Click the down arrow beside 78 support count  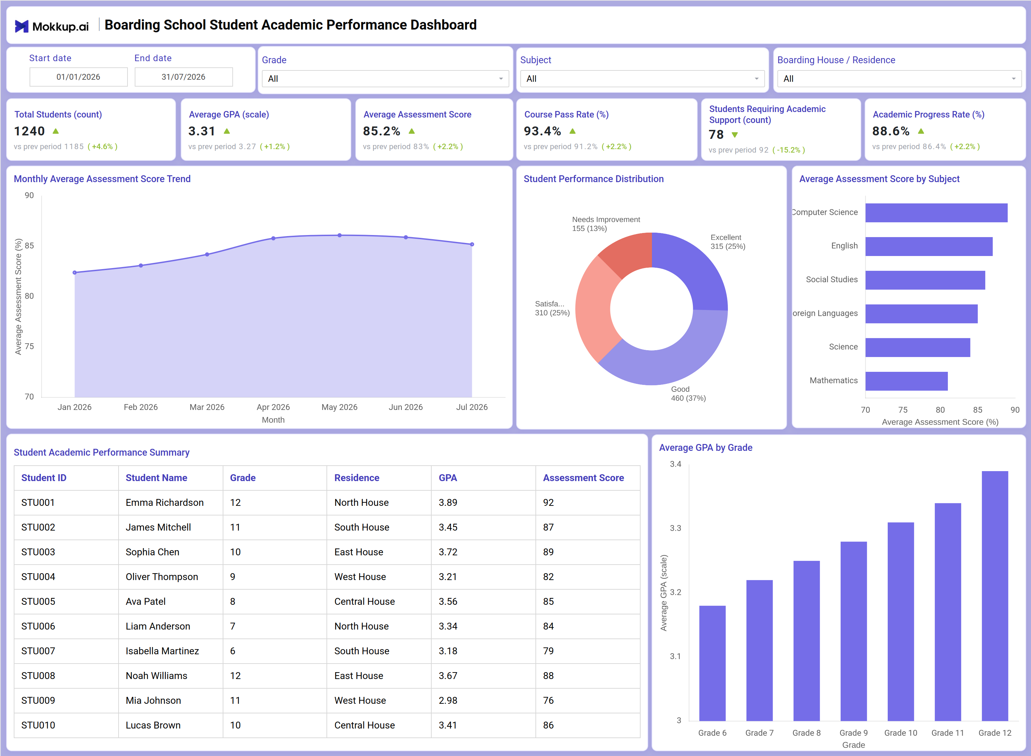pyautogui.click(x=735, y=135)
